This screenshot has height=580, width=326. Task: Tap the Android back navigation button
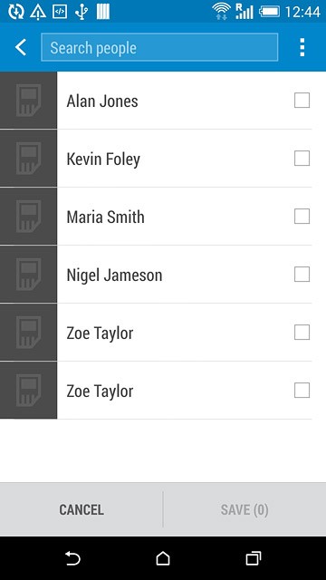click(72, 558)
